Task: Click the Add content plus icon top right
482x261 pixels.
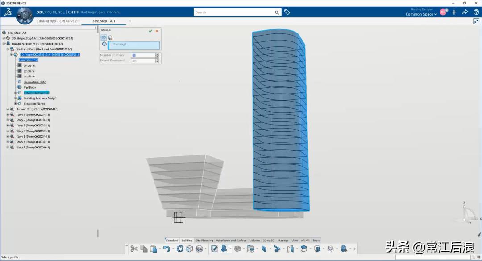Action: coord(454,12)
